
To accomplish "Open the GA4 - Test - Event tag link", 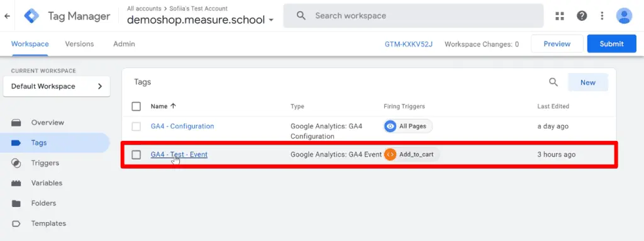I will (x=179, y=155).
